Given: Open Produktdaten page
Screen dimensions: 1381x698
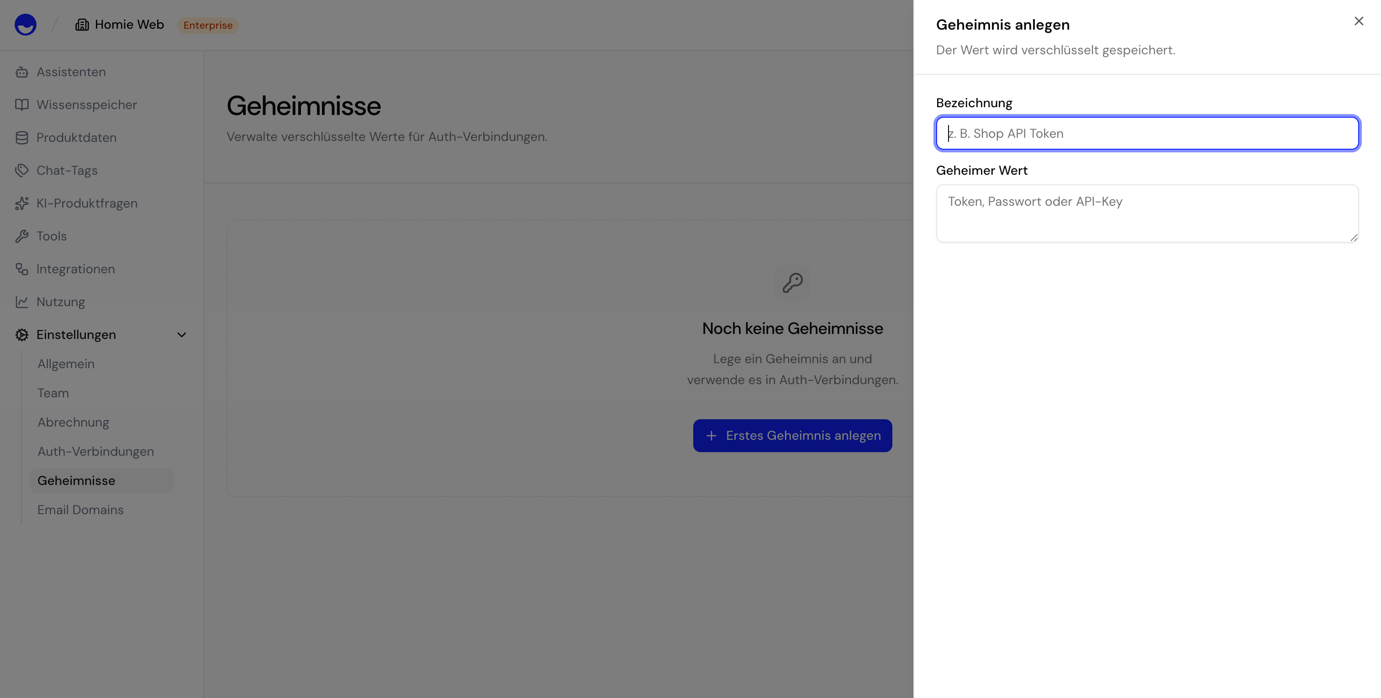Looking at the screenshot, I should click(x=76, y=138).
